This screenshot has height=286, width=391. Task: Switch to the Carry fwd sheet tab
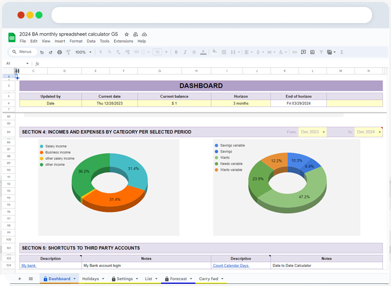tap(208, 279)
